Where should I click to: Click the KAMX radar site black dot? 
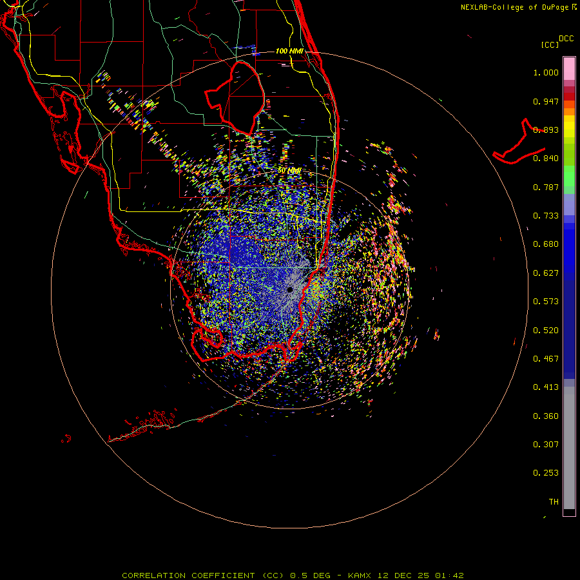[289, 289]
